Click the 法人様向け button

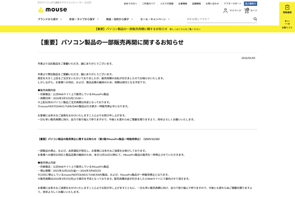(250, 3)
